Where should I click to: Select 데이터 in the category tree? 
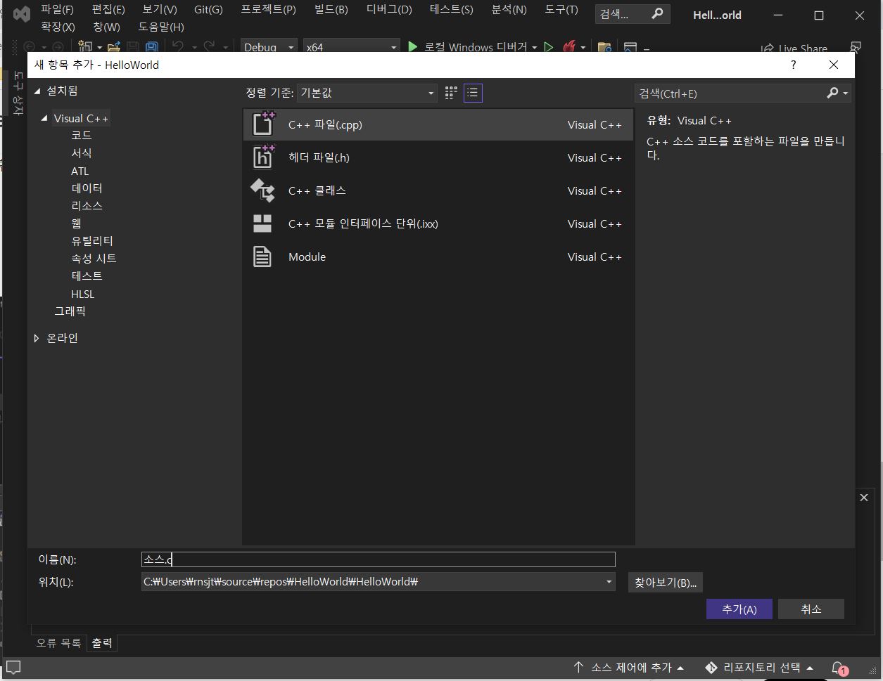[87, 188]
